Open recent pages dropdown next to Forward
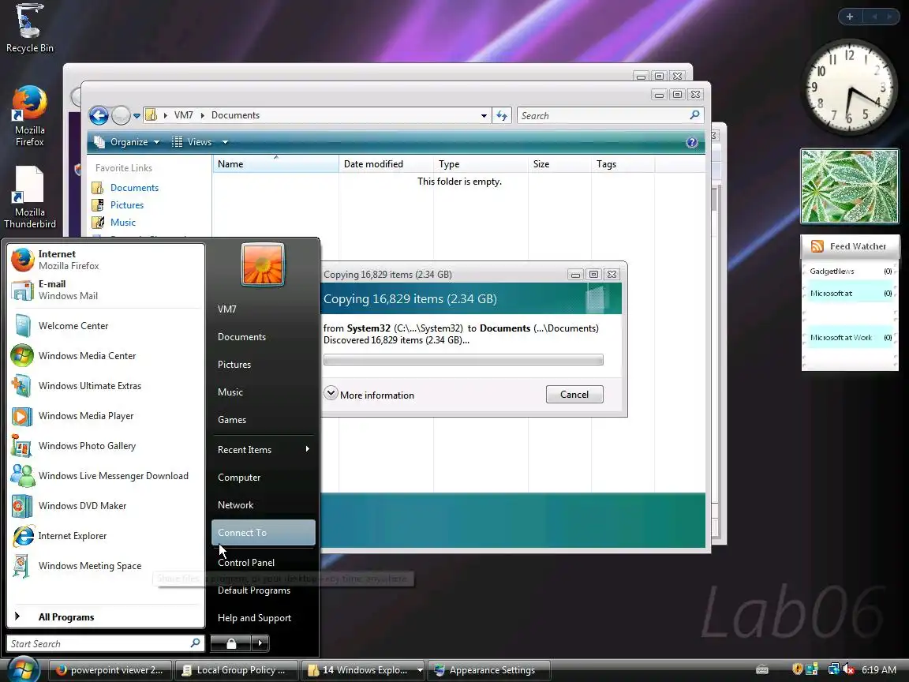The height and width of the screenshot is (682, 909). [137, 115]
